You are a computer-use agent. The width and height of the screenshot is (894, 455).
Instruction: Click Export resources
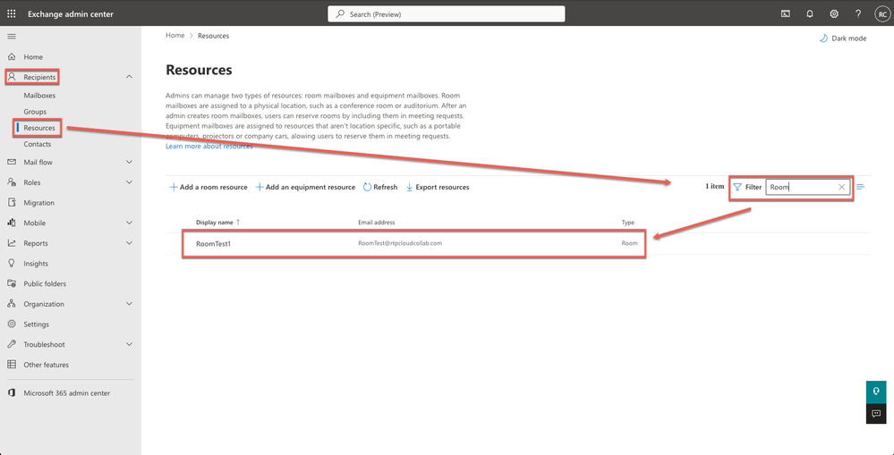438,187
